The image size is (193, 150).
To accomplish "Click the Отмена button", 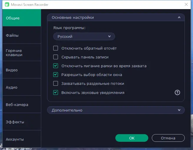I will pos(168,138).
